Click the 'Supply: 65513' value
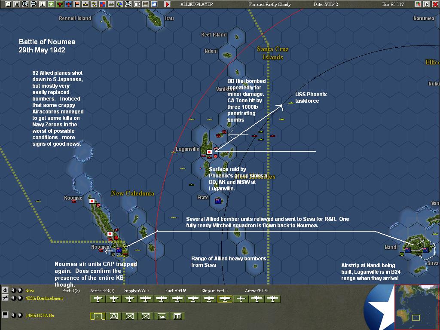The height and width of the screenshot is (330, 440). click(137, 290)
